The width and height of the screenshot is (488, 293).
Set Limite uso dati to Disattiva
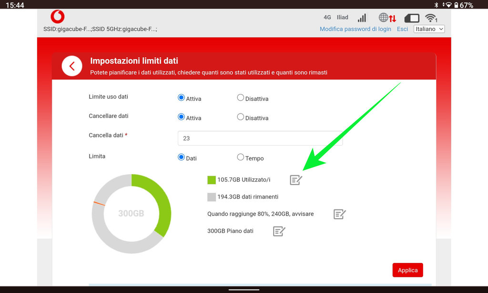click(241, 98)
